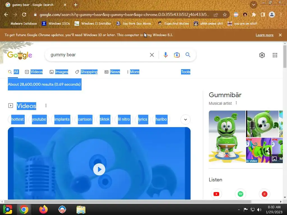Open the Action Center flag icon in the tray
Image resolution: width=287 pixels, height=215 pixels.
[246, 210]
